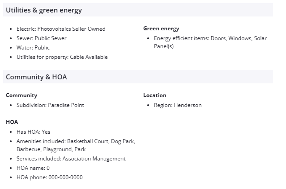Image resolution: width=286 pixels, height=189 pixels.
Task: Click the HOA subheading
Action: (12, 122)
